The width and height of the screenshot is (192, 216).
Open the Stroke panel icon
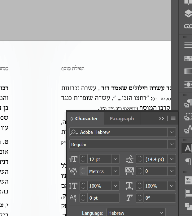pyautogui.click(x=188, y=45)
